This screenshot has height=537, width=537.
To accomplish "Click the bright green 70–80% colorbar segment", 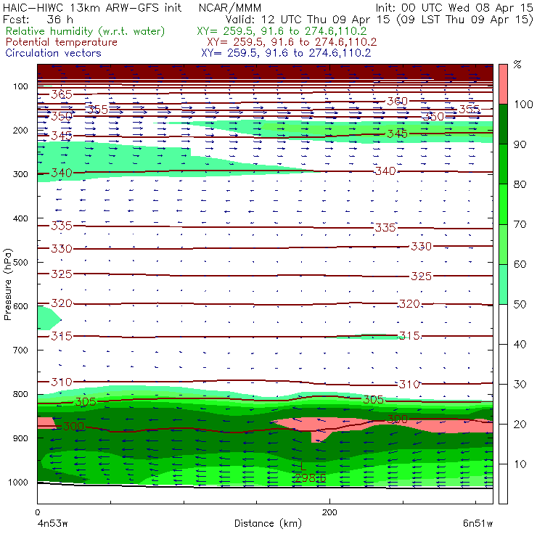I will (x=503, y=204).
